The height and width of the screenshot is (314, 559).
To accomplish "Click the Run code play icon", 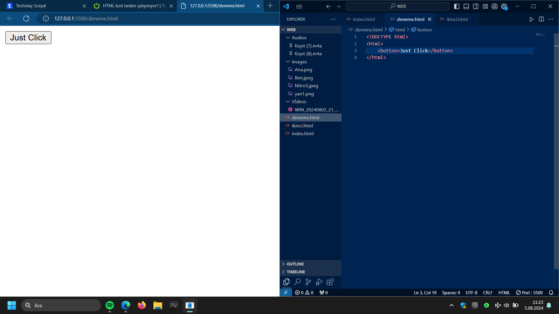I will click(531, 19).
